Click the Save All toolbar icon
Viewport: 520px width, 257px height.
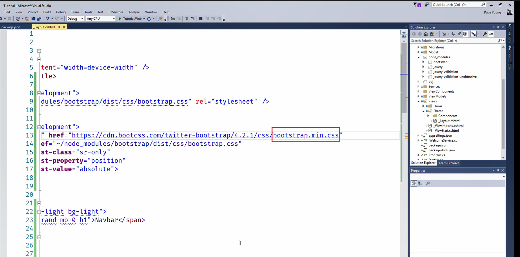point(39,19)
